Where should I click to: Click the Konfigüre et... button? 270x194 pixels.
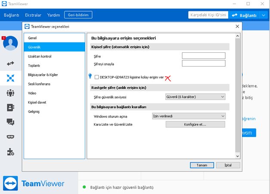[195, 124]
